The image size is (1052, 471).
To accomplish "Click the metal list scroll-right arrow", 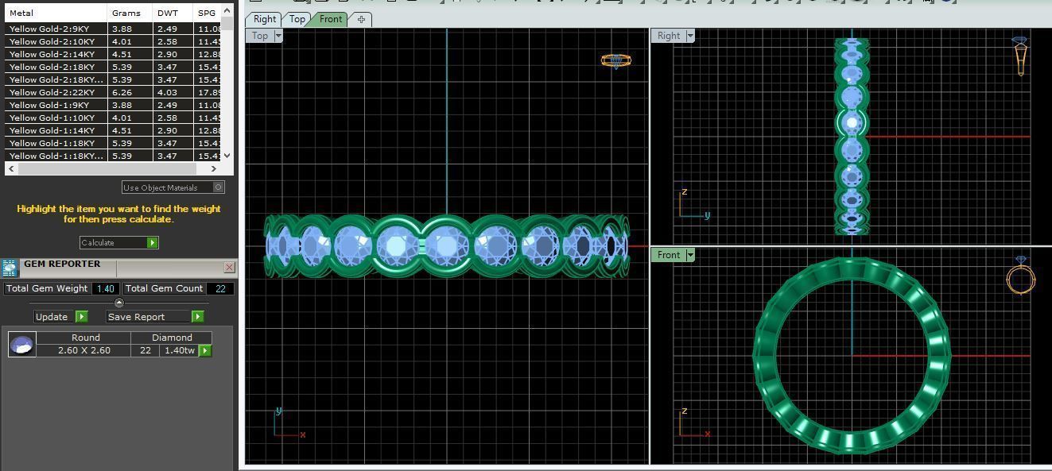I will tap(213, 168).
